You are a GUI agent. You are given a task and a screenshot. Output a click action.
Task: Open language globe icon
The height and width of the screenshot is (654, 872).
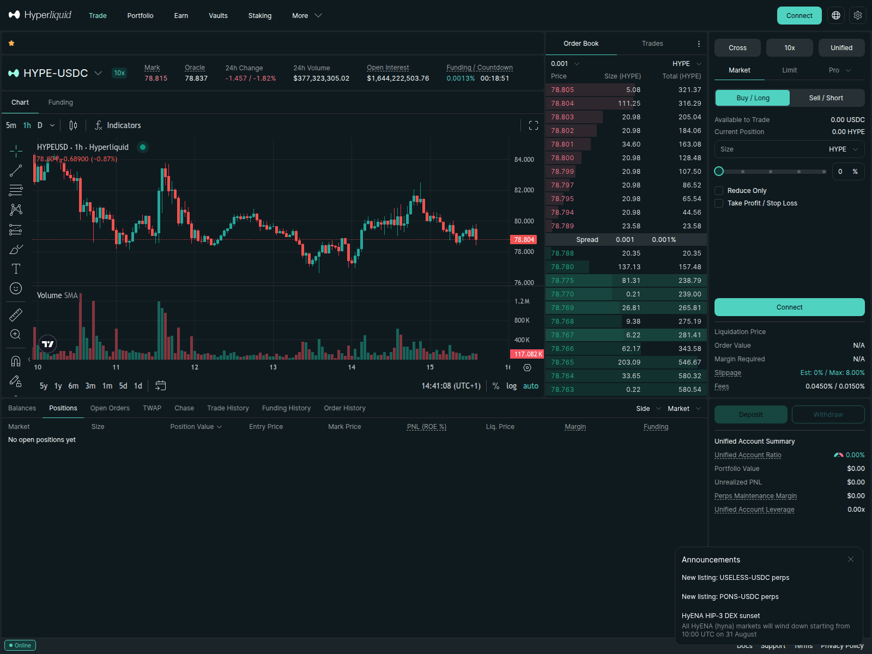[836, 15]
